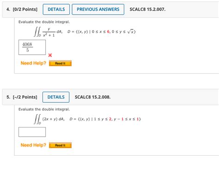219x169 pixels.
Task: Click Need Help? label in question 4
Action: pyautogui.click(x=33, y=63)
